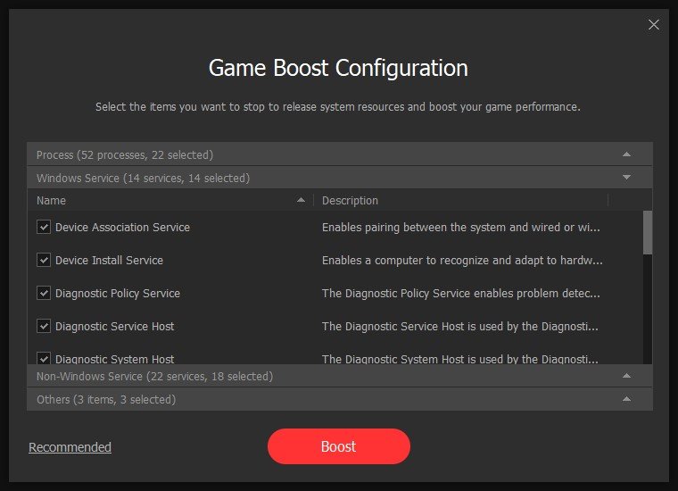Select the Device Install Service description text
Viewport: 678px width, 491px height.
(462, 261)
